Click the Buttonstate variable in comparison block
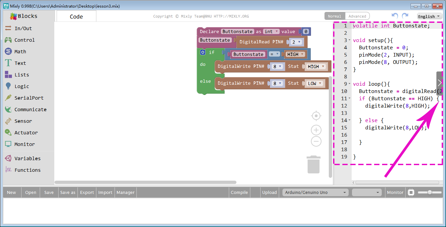 coord(248,54)
